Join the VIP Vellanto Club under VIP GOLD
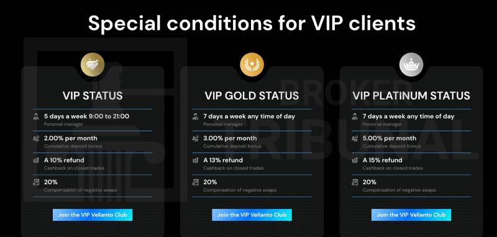The image size is (497, 237). 252,215
